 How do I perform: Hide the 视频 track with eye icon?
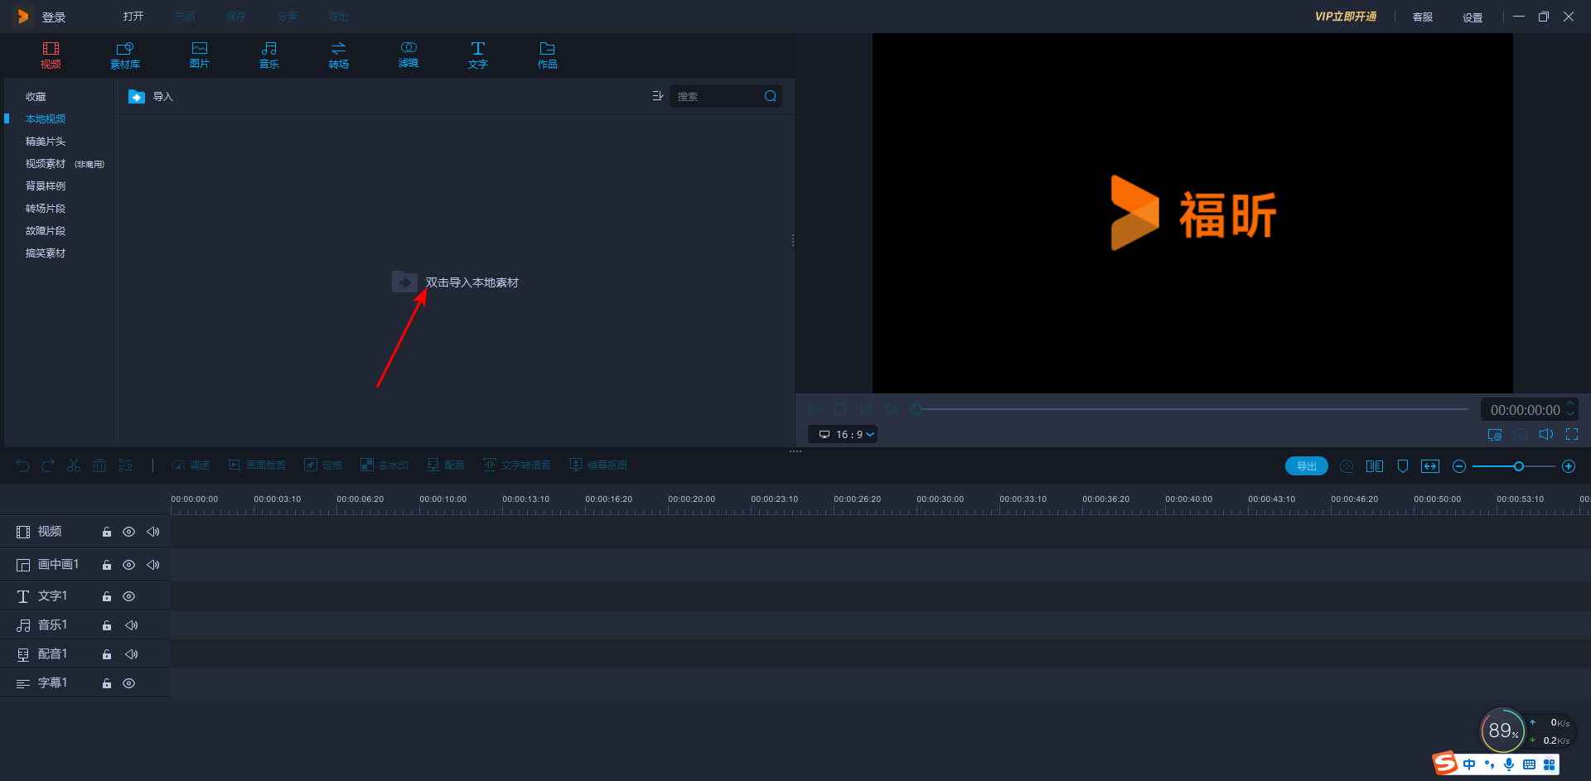129,532
